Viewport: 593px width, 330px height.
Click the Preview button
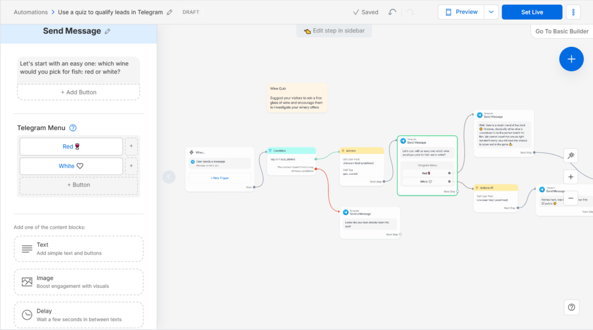pyautogui.click(x=461, y=12)
